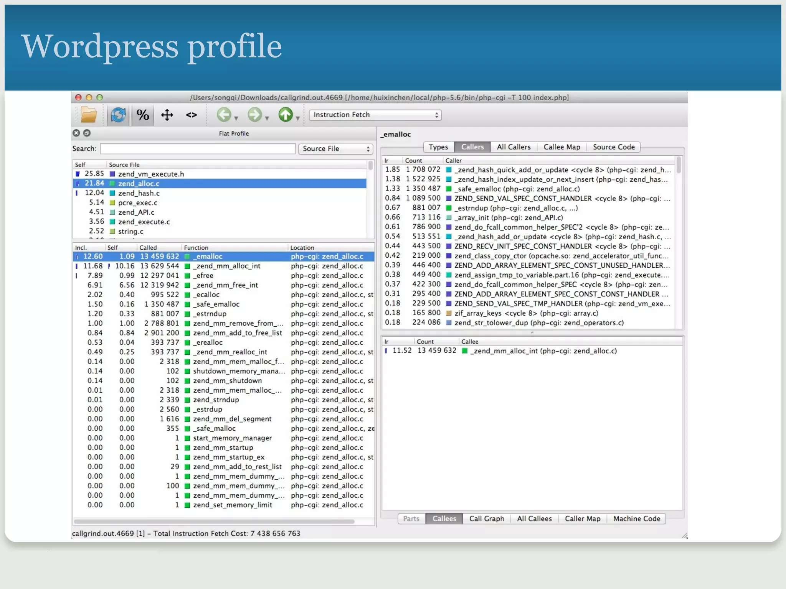The height and width of the screenshot is (589, 786).
Task: Sort function list by Location column
Action: [x=331, y=247]
